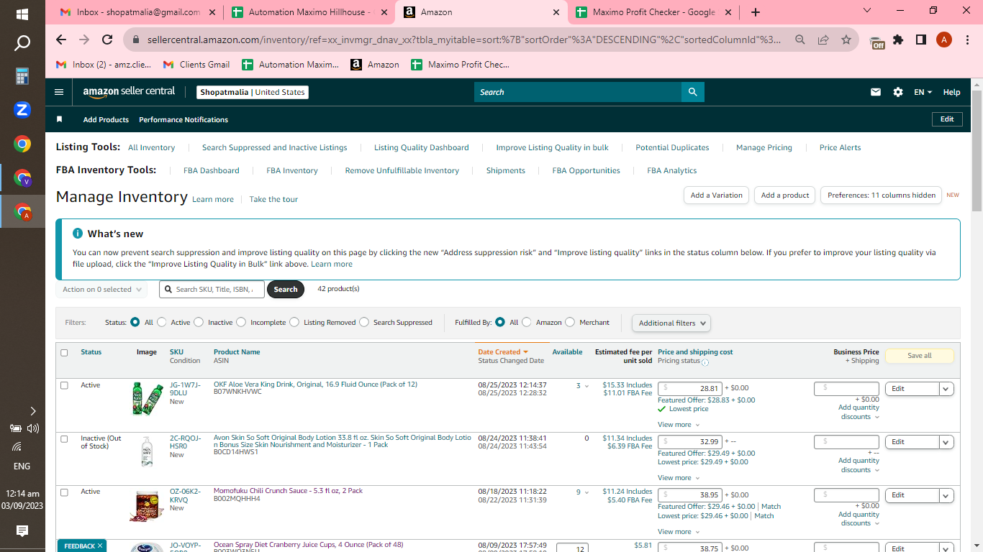The image size is (983, 552).
Task: Open Zoom app from the taskbar
Action: 22,110
